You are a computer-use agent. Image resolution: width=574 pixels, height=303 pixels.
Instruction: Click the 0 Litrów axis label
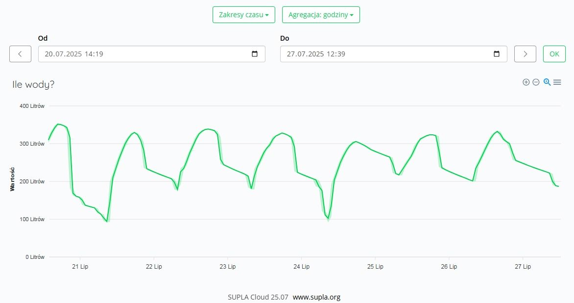click(x=35, y=257)
